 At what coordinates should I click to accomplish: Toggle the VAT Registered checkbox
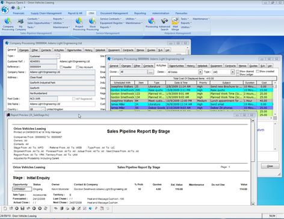73,99
